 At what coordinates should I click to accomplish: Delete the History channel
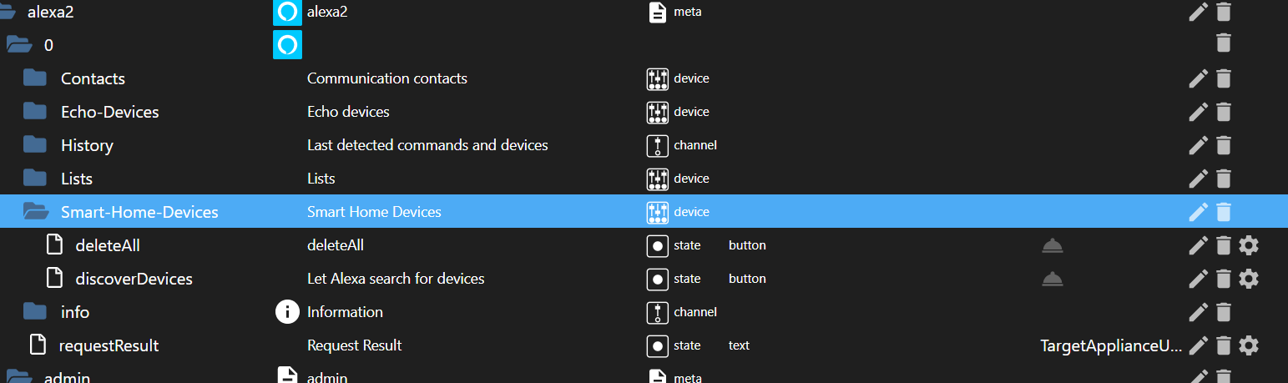pos(1223,145)
